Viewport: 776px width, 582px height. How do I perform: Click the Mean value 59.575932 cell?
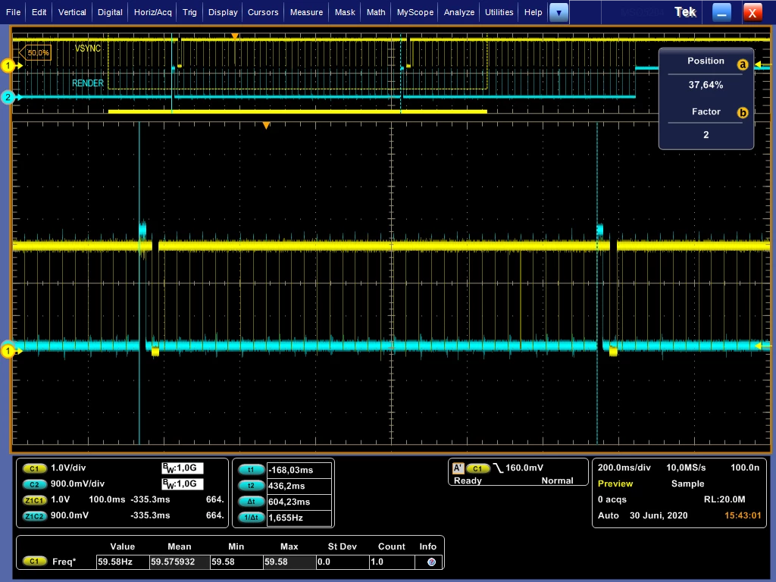point(179,562)
